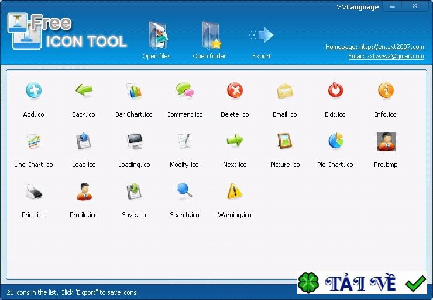Select the Bar Chart.ico icon
The height and width of the screenshot is (300, 433).
pyautogui.click(x=134, y=90)
